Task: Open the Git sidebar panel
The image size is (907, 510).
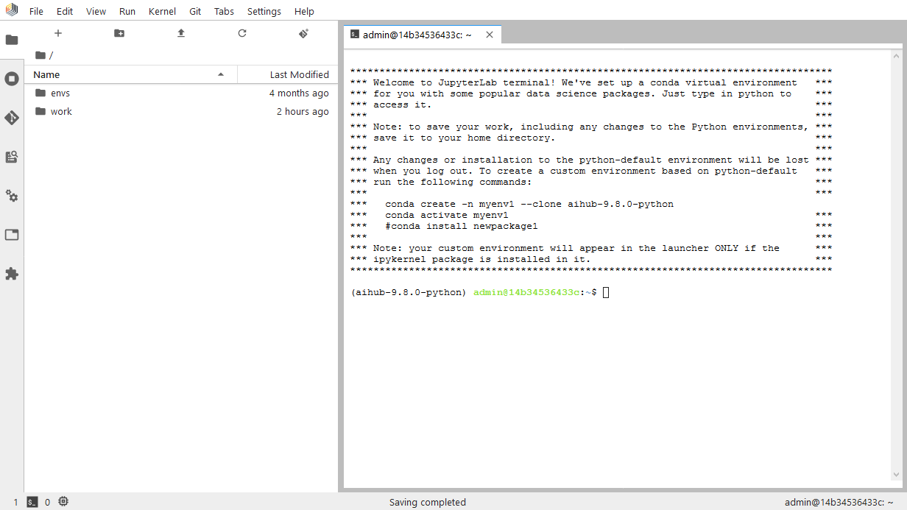Action: tap(12, 118)
